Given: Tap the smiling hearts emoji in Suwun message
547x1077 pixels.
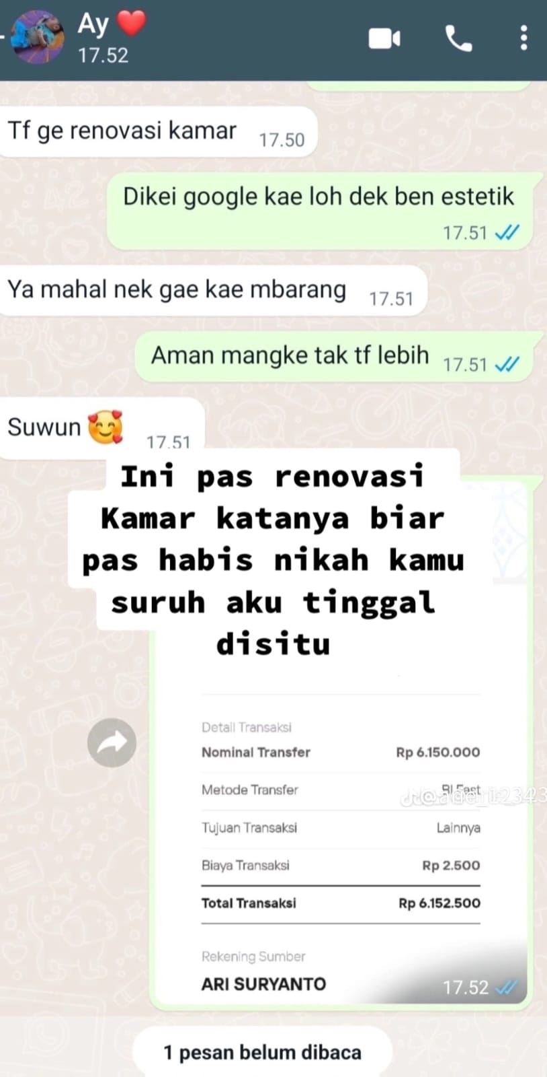Looking at the screenshot, I should coord(106,427).
